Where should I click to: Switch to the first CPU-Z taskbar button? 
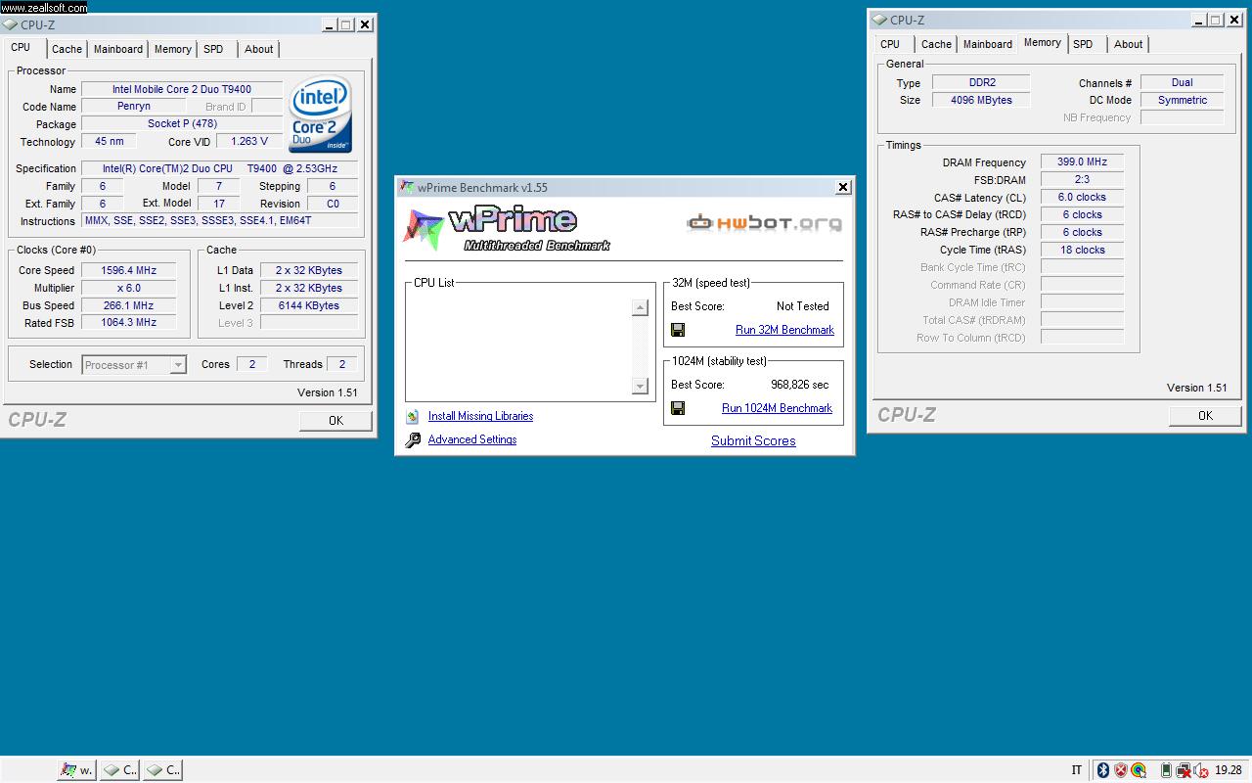click(x=119, y=770)
